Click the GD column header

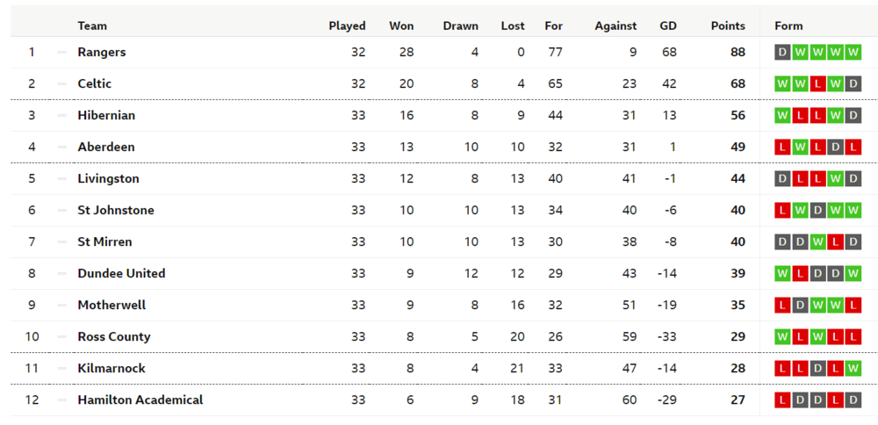668,26
